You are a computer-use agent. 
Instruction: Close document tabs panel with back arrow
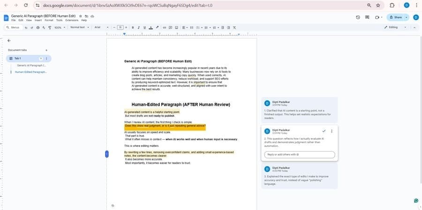pos(9,41)
